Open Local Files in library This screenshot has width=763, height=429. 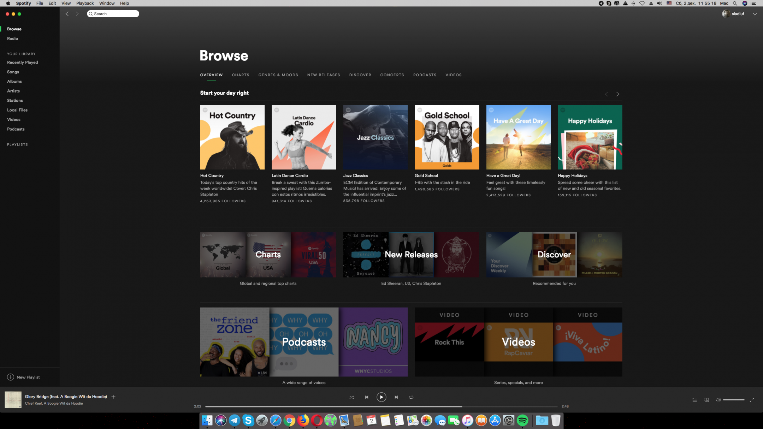coord(17,110)
